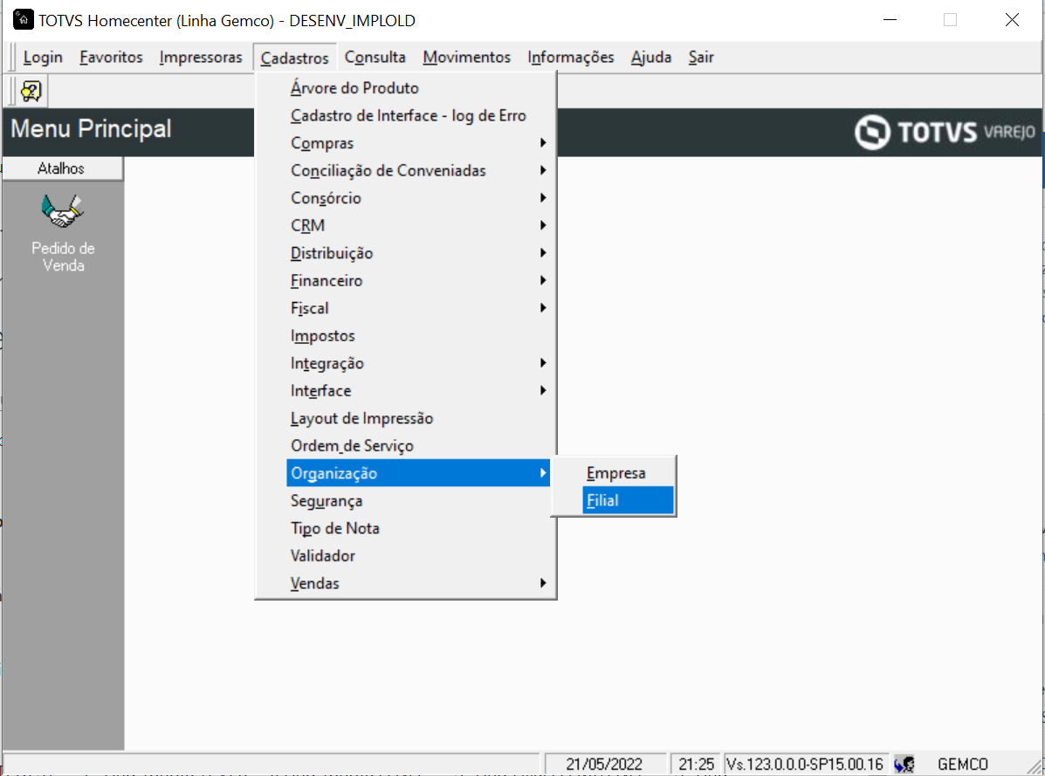Image resolution: width=1045 pixels, height=776 pixels.
Task: Click the time 21:25 in status bar
Action: [x=696, y=764]
